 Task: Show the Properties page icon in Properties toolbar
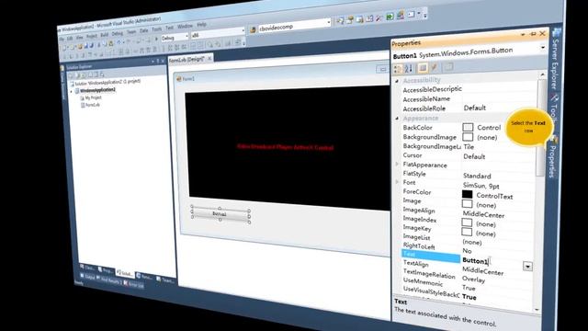coord(423,68)
